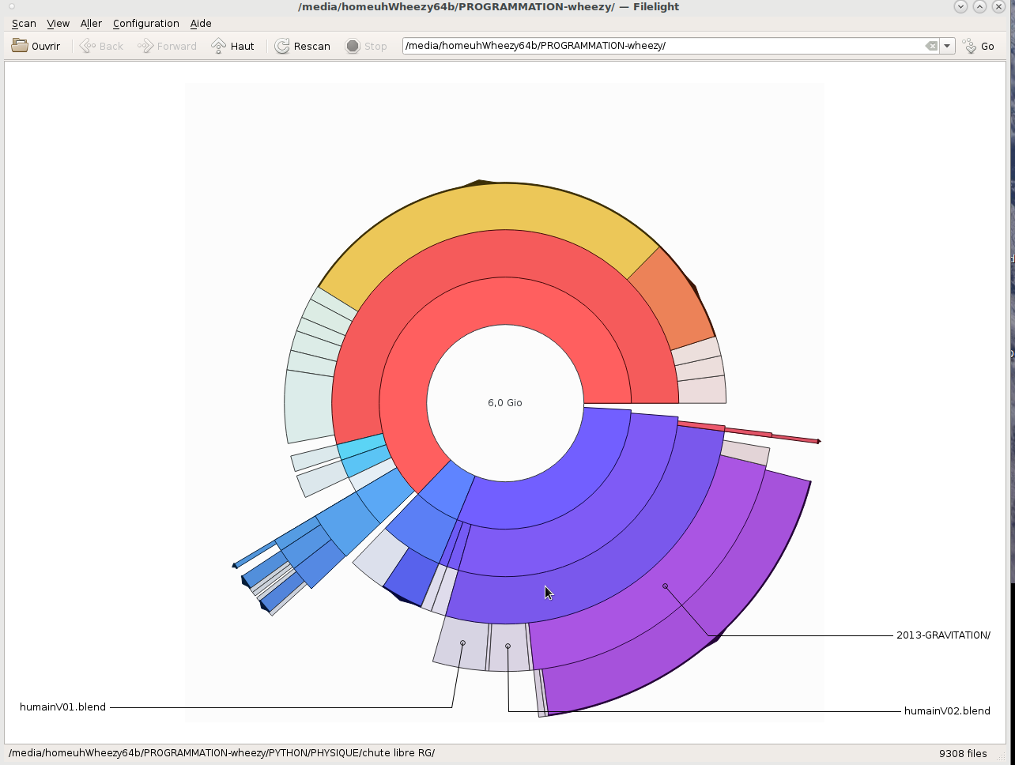This screenshot has width=1015, height=765.
Task: Expand the location bar history dropdown
Action: (948, 46)
